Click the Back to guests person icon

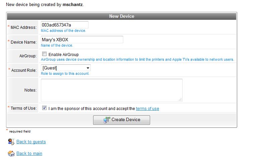(11, 142)
